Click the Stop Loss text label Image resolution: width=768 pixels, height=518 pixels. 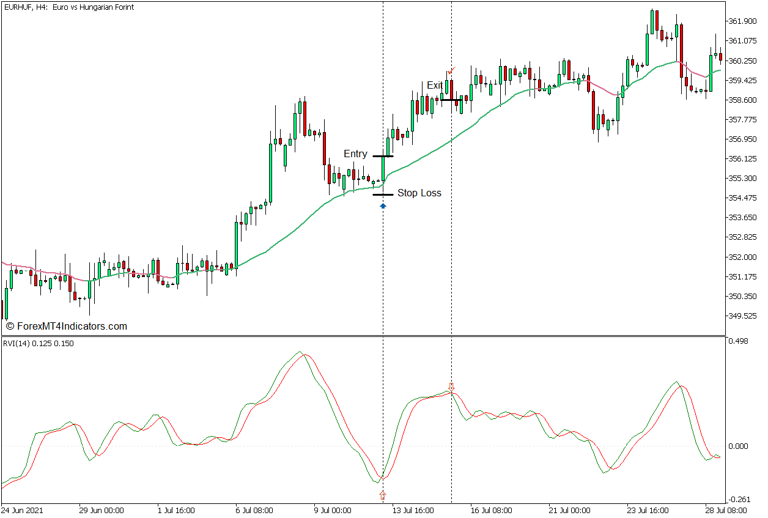419,193
